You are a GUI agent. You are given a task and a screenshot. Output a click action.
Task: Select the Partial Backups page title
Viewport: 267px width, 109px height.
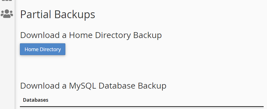57,15
